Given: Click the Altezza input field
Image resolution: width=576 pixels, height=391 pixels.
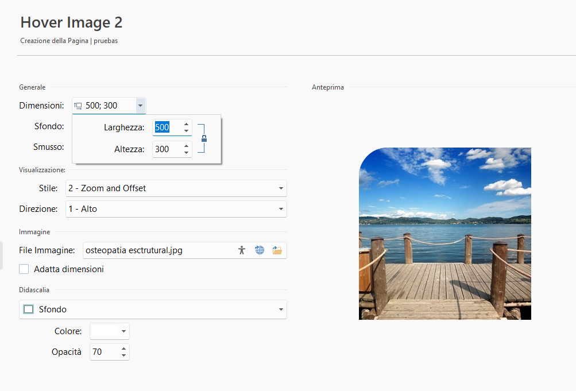Looking at the screenshot, I should point(166,149).
